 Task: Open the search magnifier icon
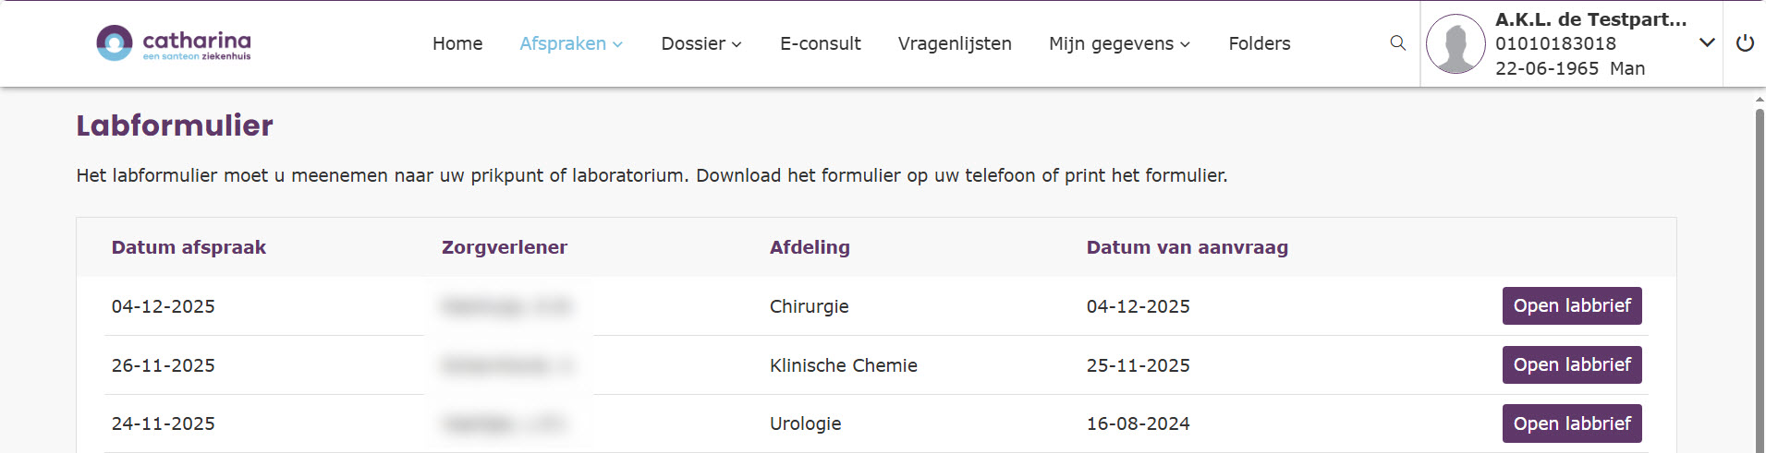coord(1397,43)
